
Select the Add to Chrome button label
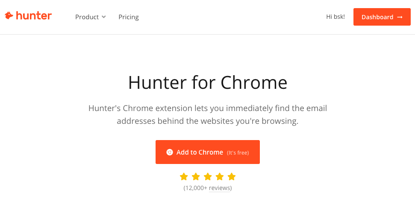pos(200,152)
